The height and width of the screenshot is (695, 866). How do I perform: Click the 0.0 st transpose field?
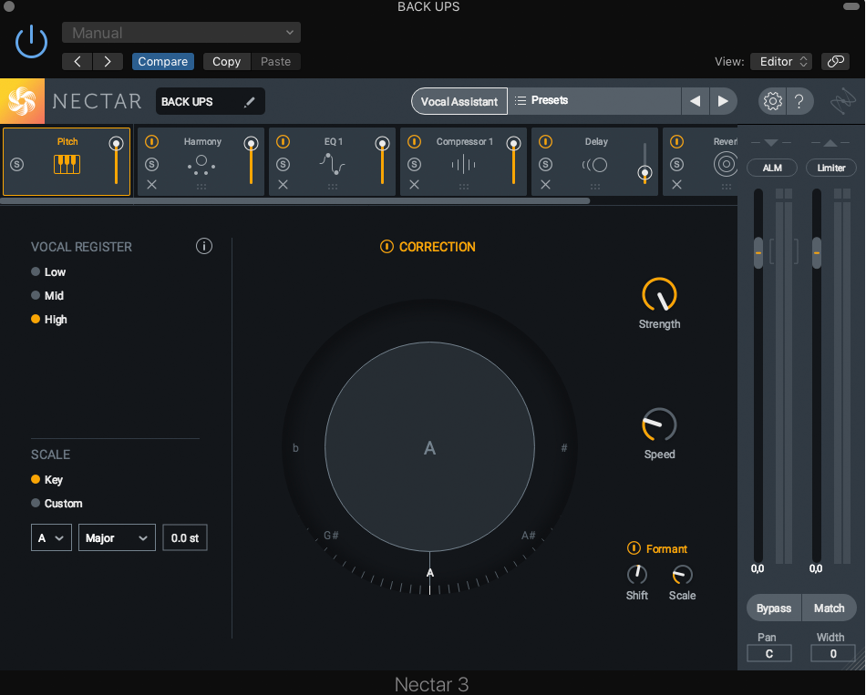[185, 537]
